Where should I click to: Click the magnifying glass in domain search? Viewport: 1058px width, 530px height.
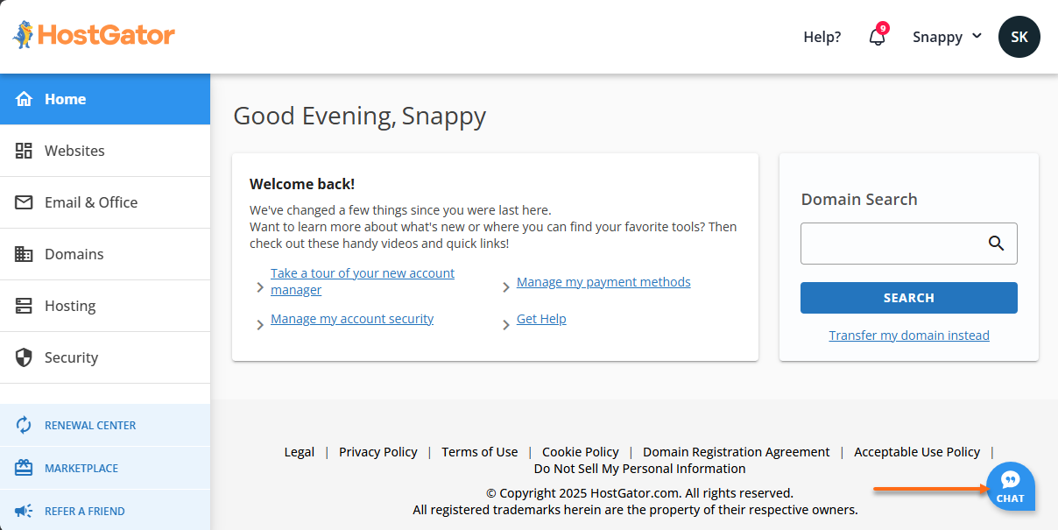pyautogui.click(x=996, y=244)
